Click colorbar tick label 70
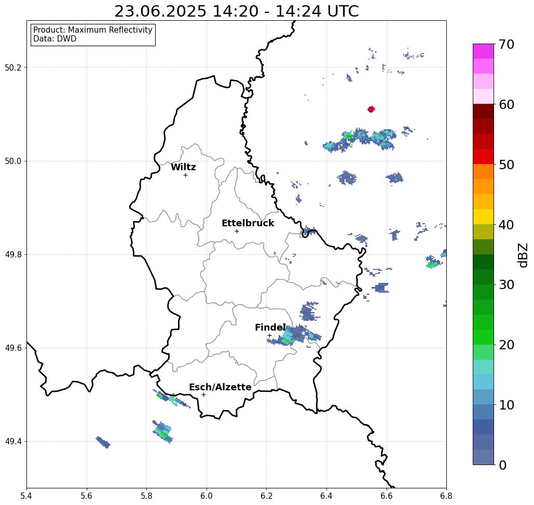 [506, 44]
